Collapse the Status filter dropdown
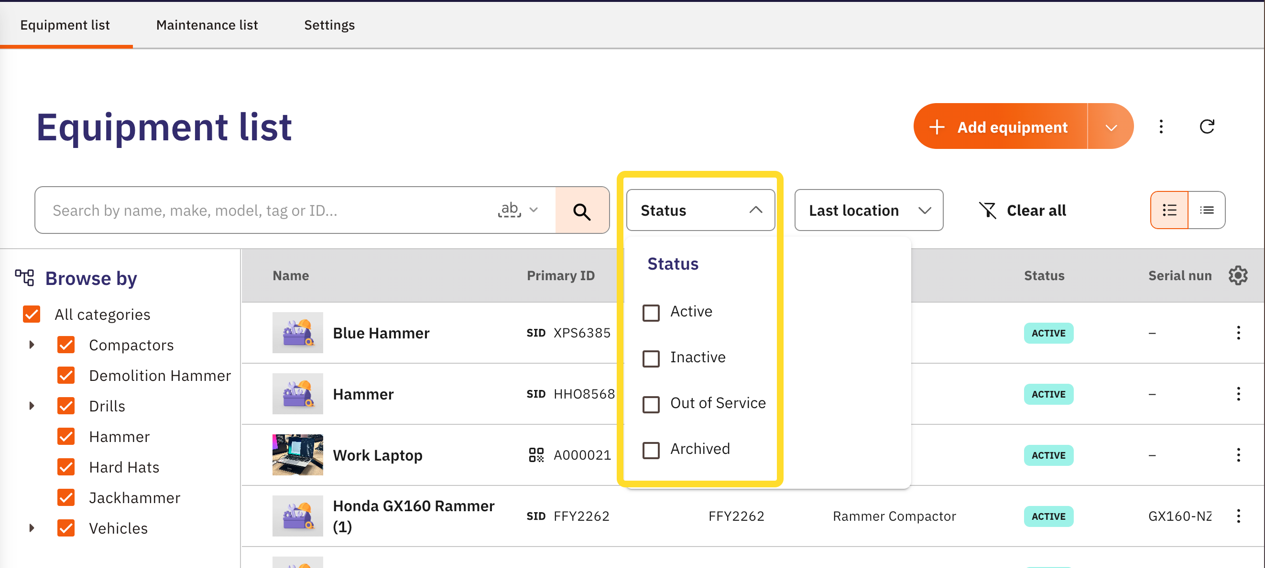Image resolution: width=1265 pixels, height=568 pixels. click(700, 210)
